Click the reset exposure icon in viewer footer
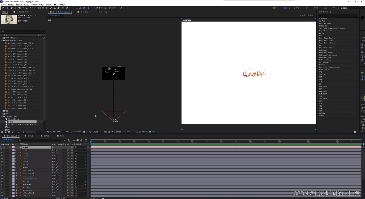Screen dimensions: 365x199 point(150,132)
